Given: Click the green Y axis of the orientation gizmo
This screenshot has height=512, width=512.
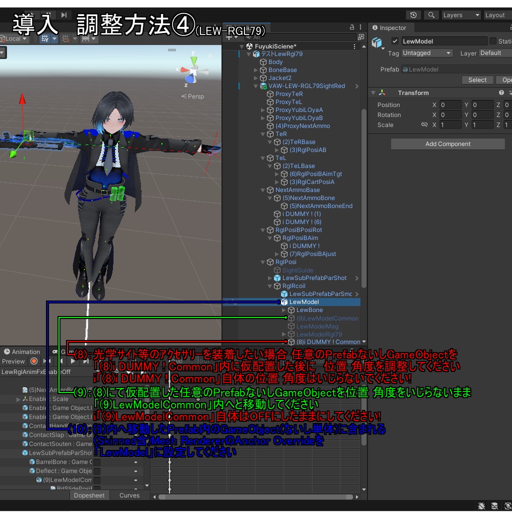Looking at the screenshot, I should click(x=194, y=60).
